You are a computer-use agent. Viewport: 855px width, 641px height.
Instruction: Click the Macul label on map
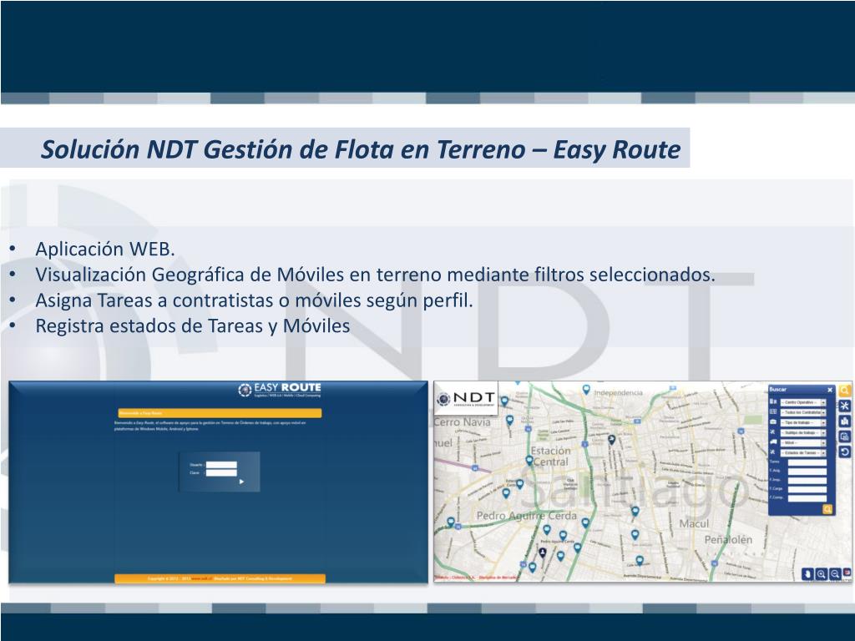point(694,524)
